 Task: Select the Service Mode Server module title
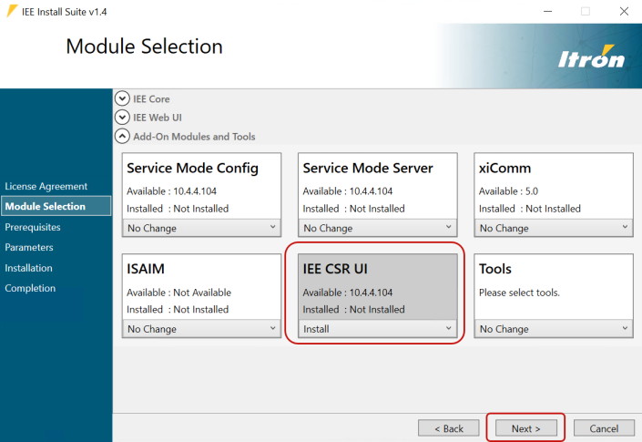click(368, 168)
